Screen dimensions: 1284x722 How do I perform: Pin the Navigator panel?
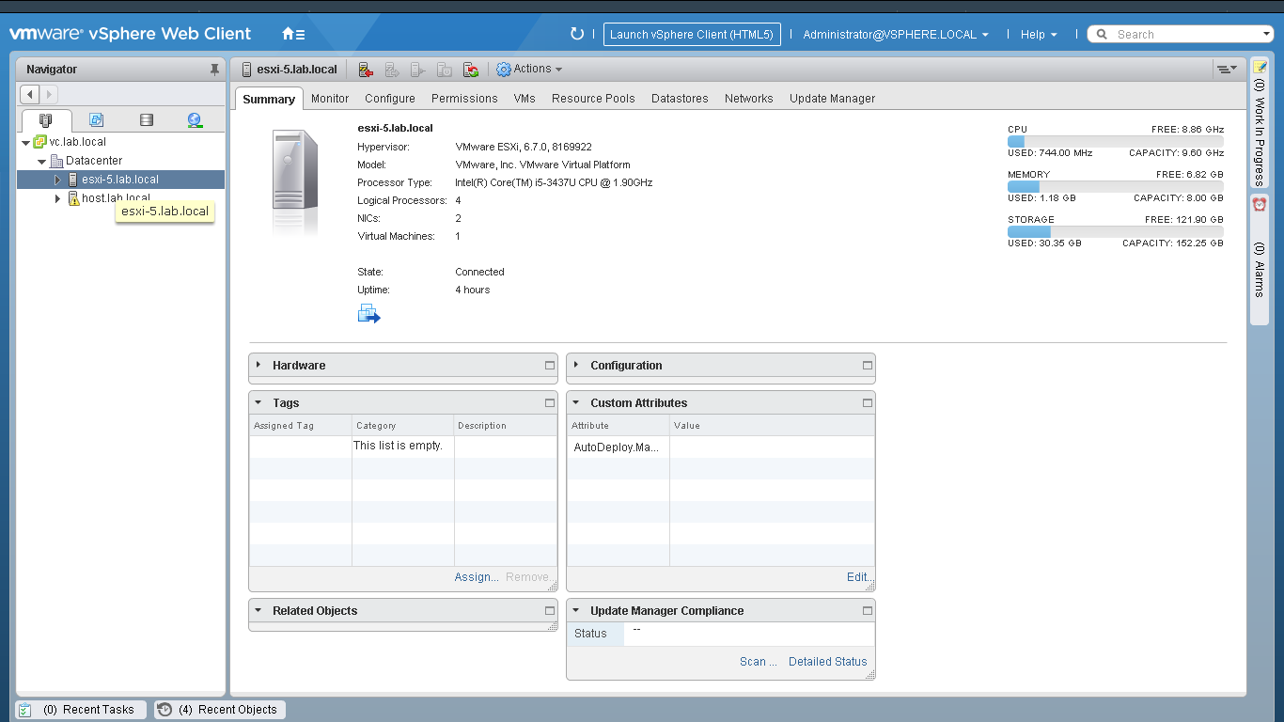point(214,70)
